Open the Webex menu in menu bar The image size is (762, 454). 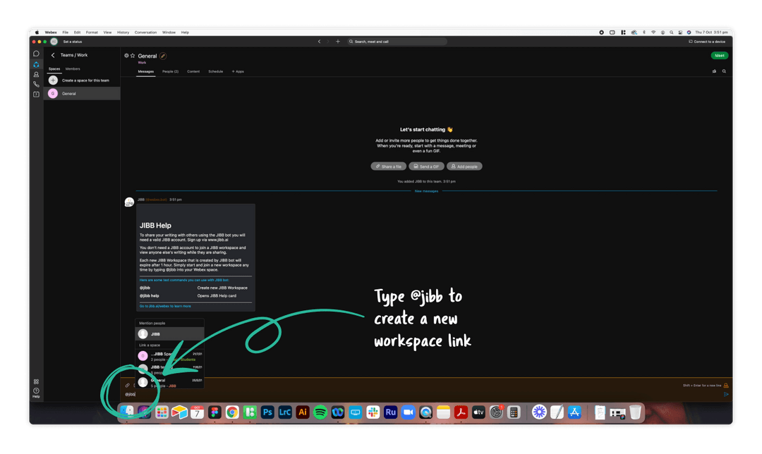pos(51,32)
